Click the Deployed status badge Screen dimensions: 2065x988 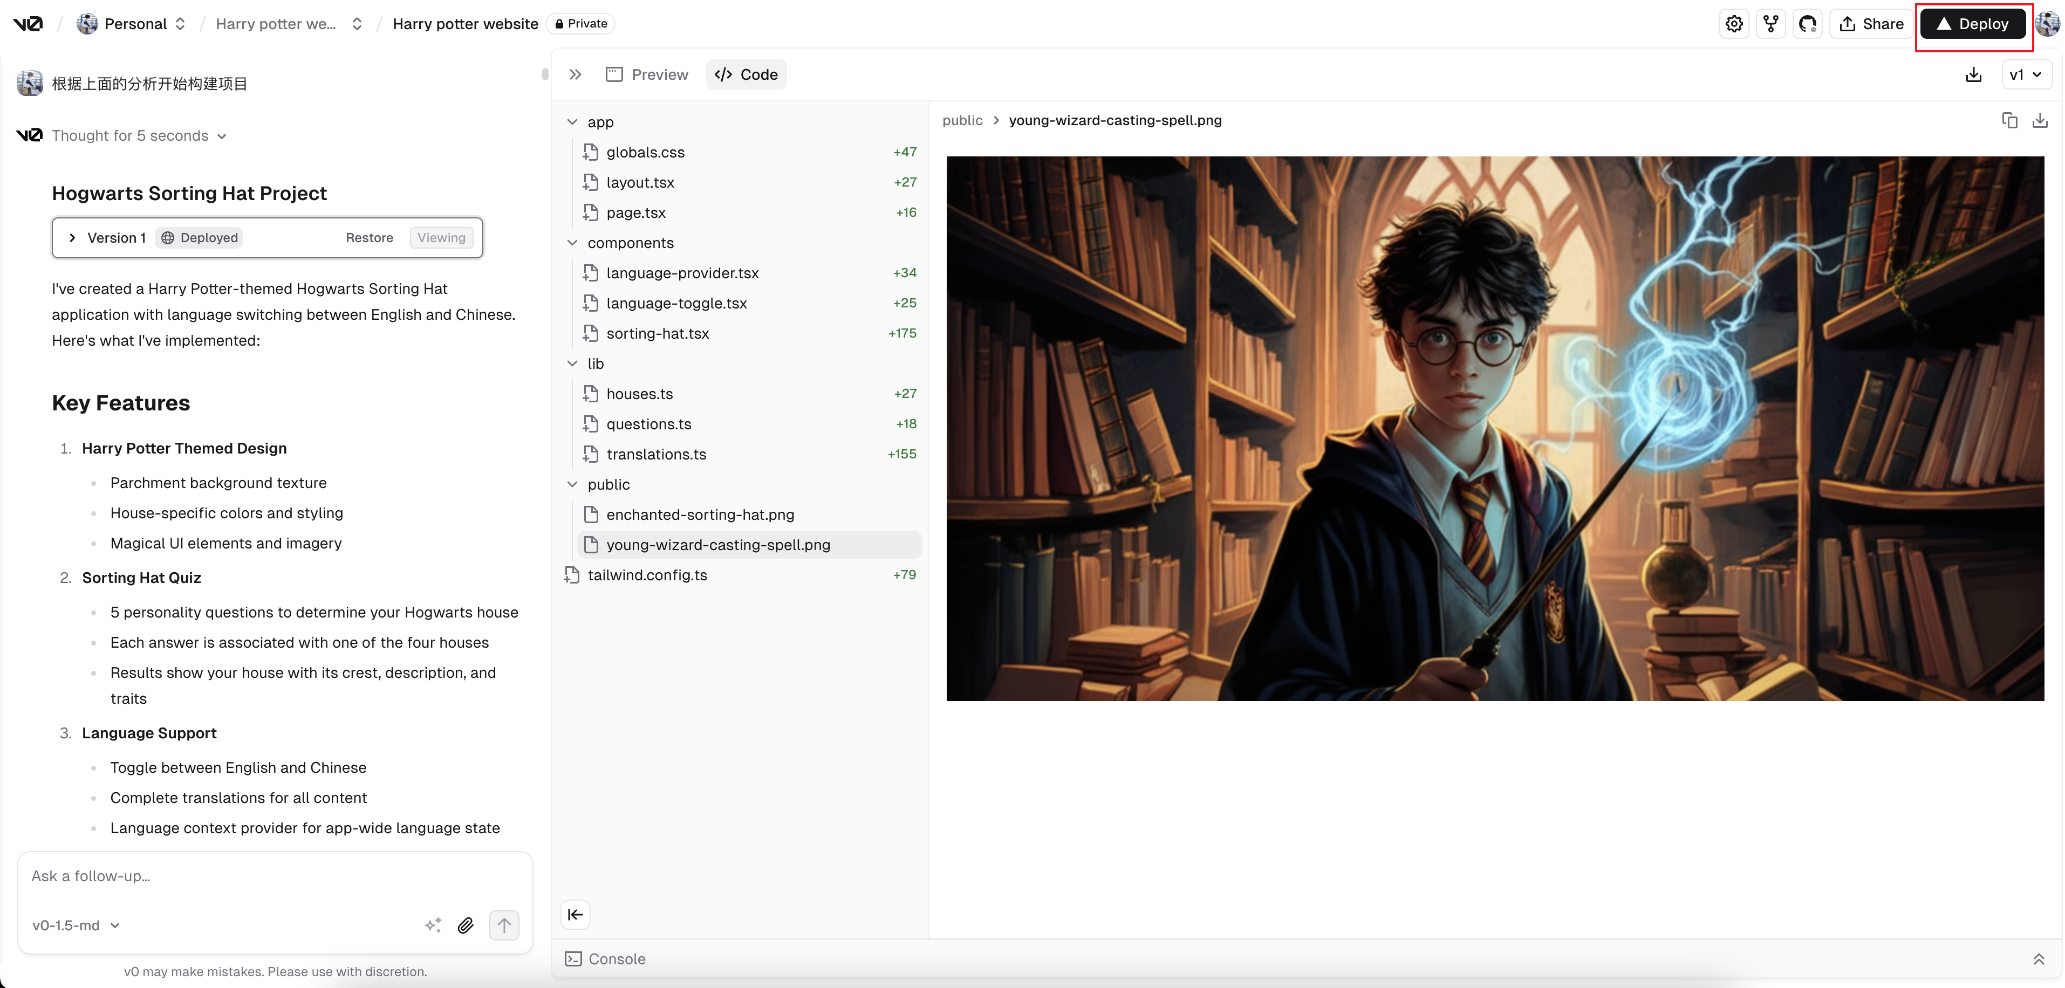coord(200,237)
